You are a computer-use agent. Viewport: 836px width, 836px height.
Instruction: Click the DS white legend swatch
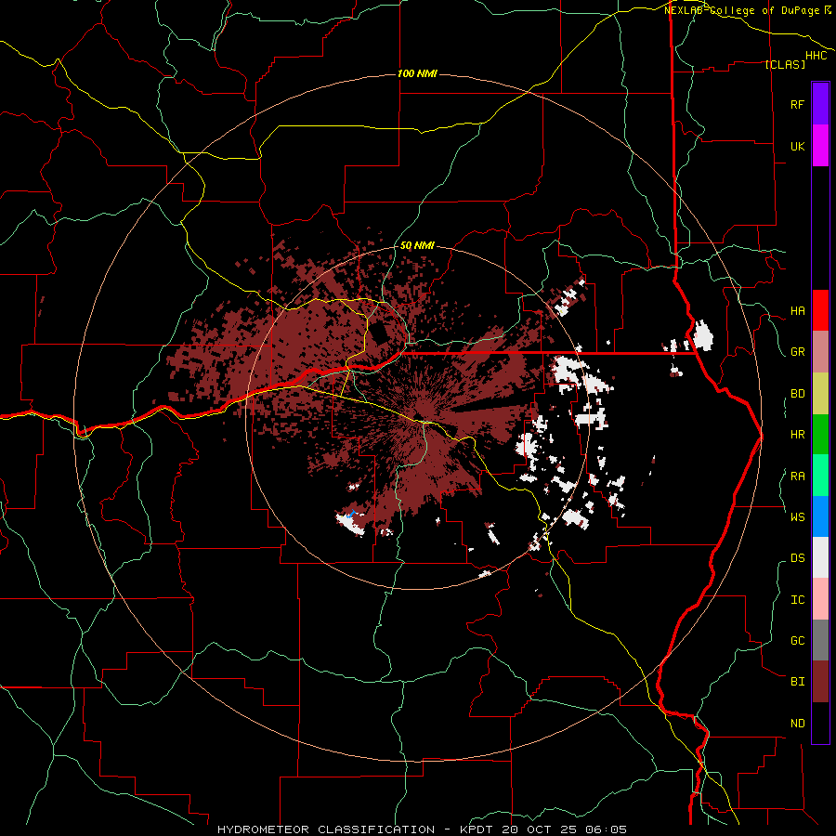(x=820, y=557)
